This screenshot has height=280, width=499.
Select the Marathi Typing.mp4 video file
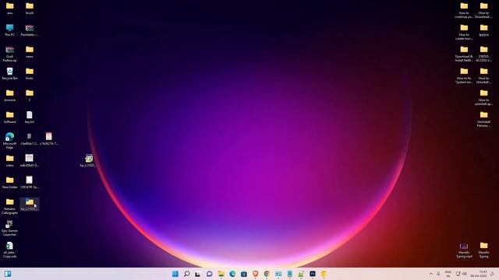(464, 250)
